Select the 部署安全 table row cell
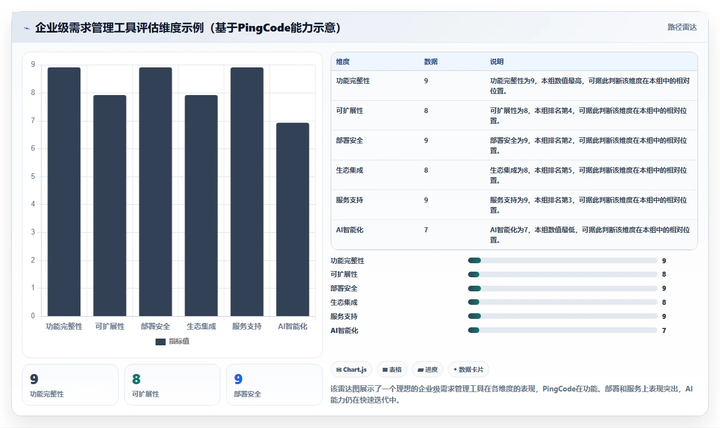The image size is (720, 428). pyautogui.click(x=350, y=141)
